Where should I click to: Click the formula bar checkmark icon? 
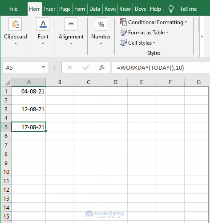tap(86, 68)
